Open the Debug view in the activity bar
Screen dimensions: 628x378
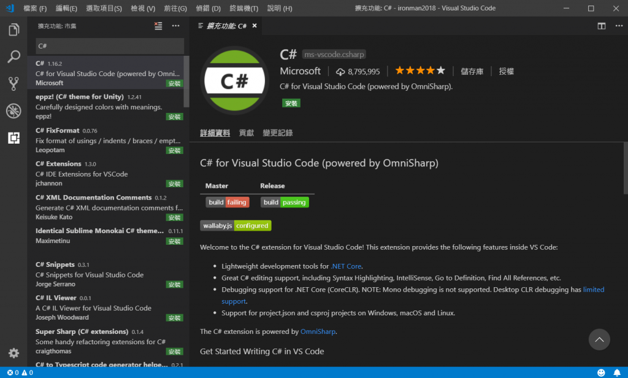(x=13, y=111)
